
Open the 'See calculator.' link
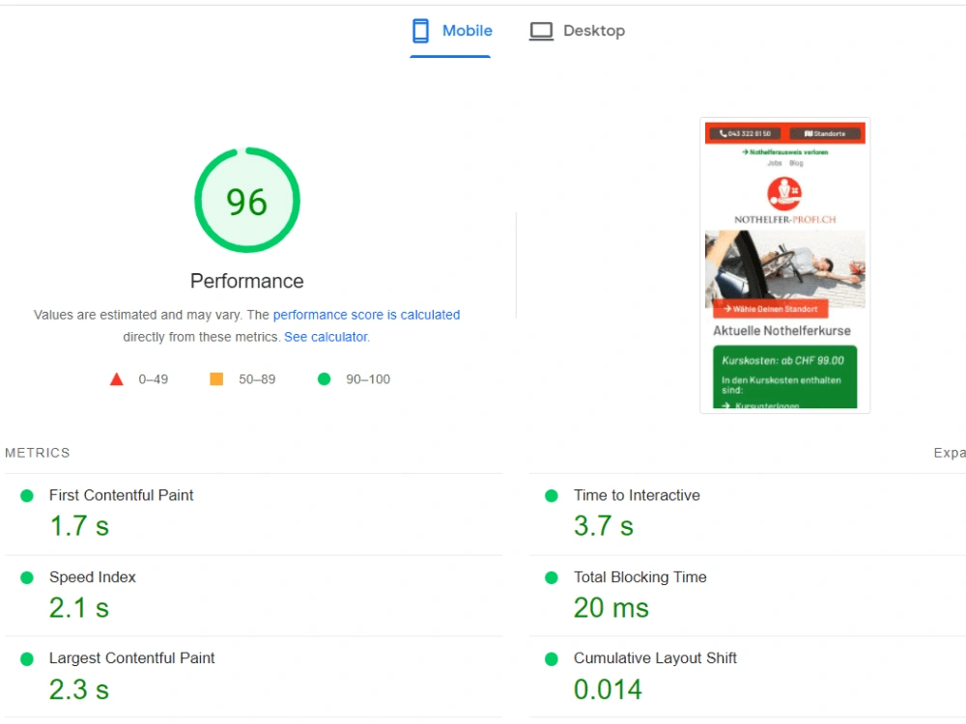coord(327,337)
